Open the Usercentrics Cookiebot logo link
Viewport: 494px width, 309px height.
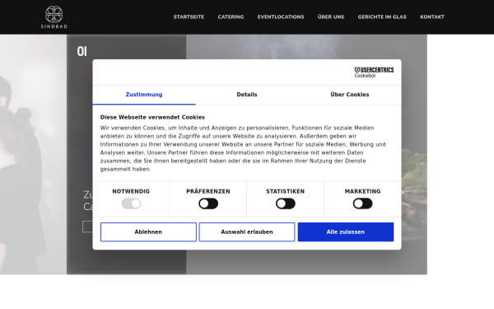[x=374, y=73]
